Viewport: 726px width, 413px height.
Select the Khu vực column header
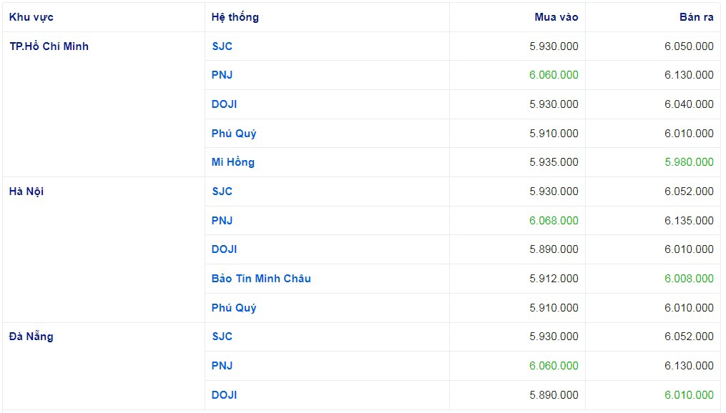click(31, 17)
